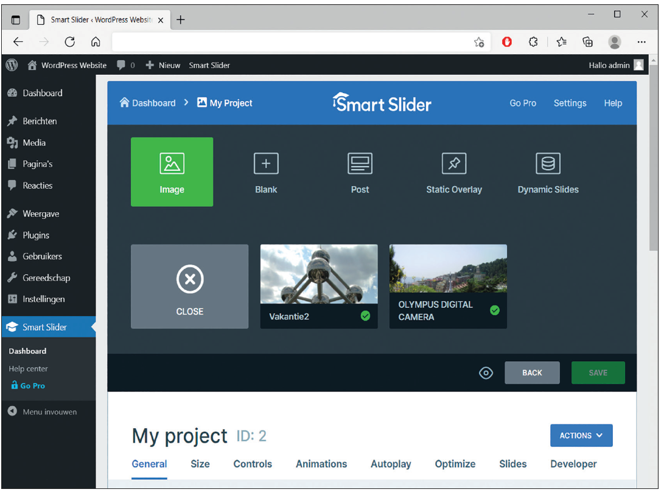
Task: Toggle OLYMPUS DIGITAL CAMERA published checkmark
Action: [495, 310]
